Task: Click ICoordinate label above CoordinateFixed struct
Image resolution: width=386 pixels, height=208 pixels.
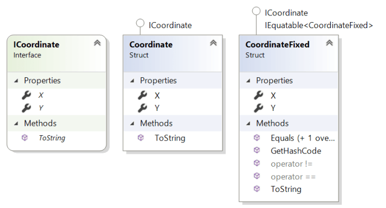Action: [286, 13]
